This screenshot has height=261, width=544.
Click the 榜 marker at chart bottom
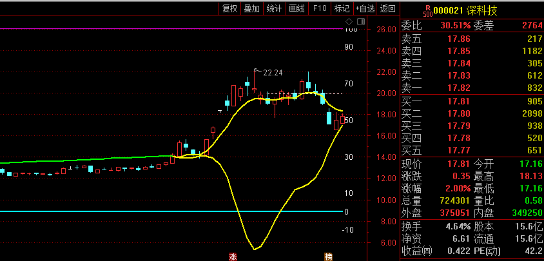pyautogui.click(x=328, y=257)
